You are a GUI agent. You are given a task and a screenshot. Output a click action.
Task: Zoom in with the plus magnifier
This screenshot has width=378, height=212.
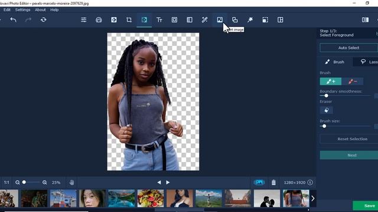pyautogui.click(x=45, y=183)
